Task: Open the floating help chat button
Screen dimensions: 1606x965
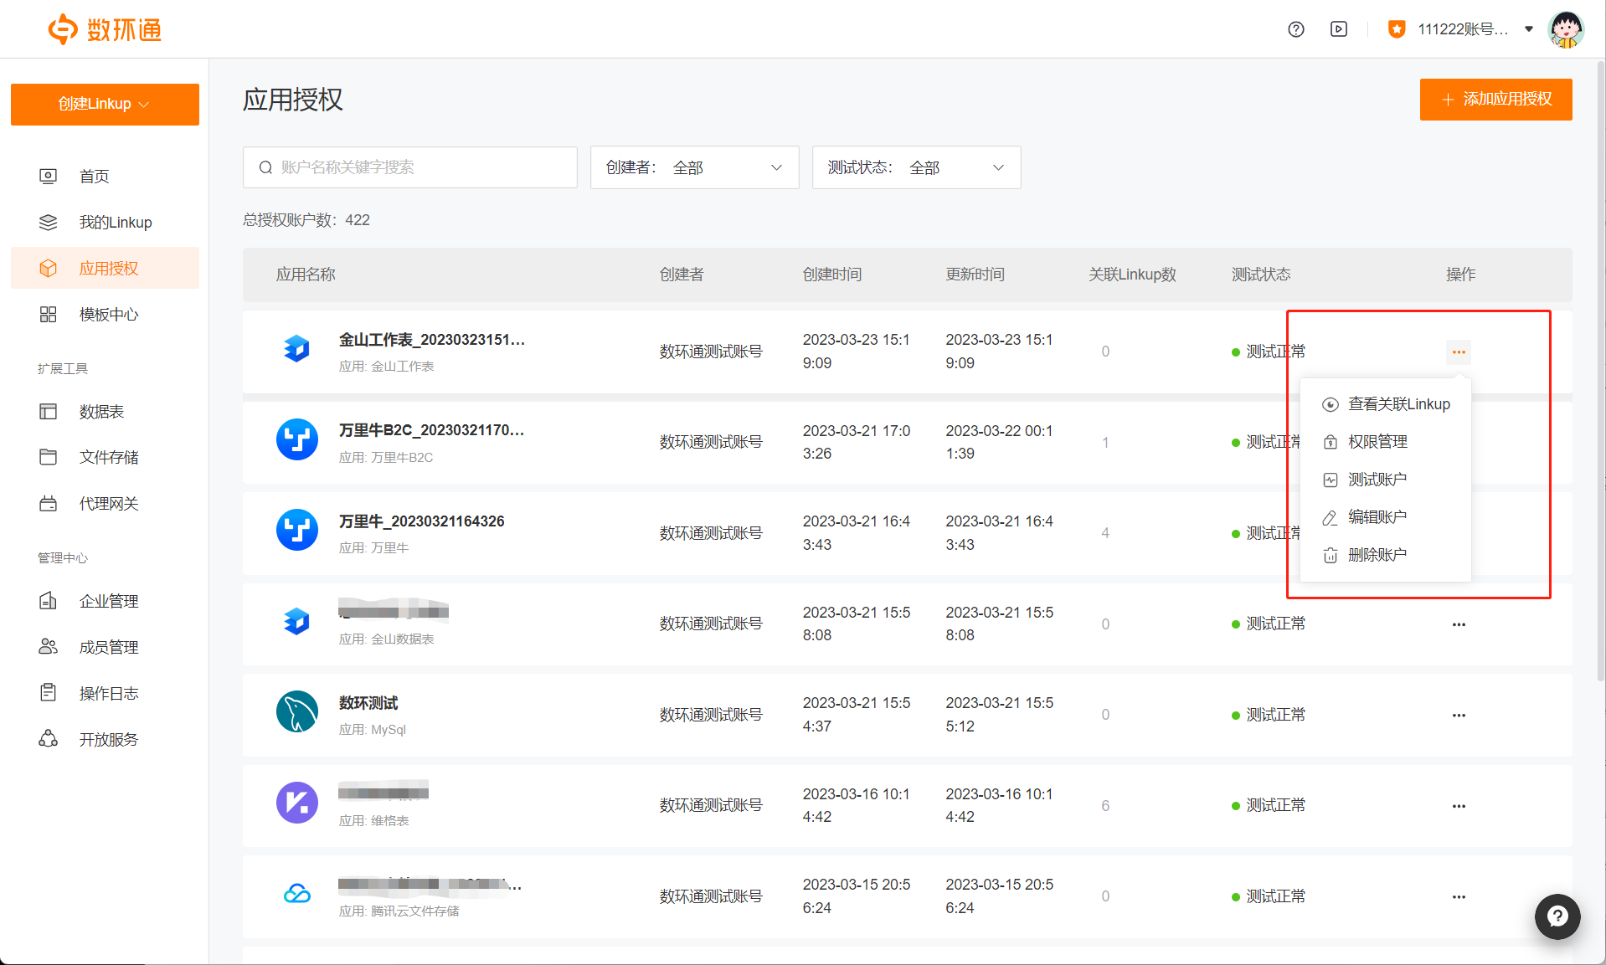Action: point(1557,916)
